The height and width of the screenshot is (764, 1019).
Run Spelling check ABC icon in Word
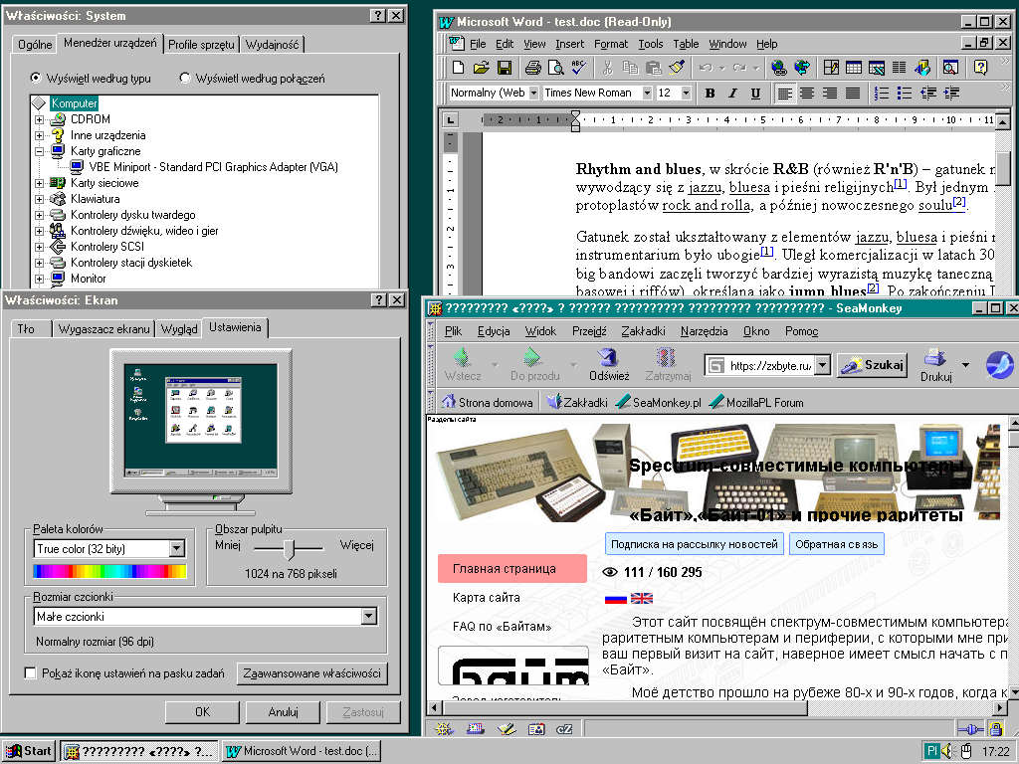tap(578, 67)
